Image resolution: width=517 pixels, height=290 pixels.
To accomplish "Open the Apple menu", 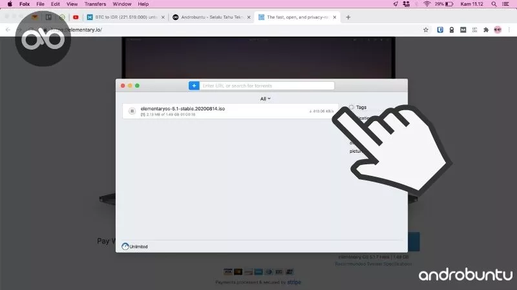I will point(10,4).
